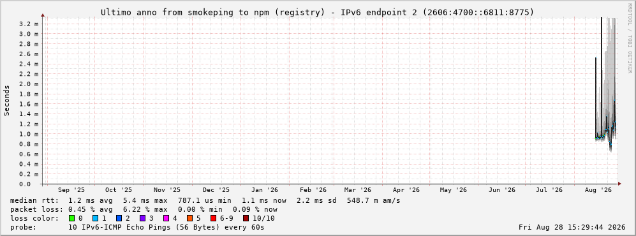
Task: Click the red 6-9 loss swatch
Action: tap(213, 219)
